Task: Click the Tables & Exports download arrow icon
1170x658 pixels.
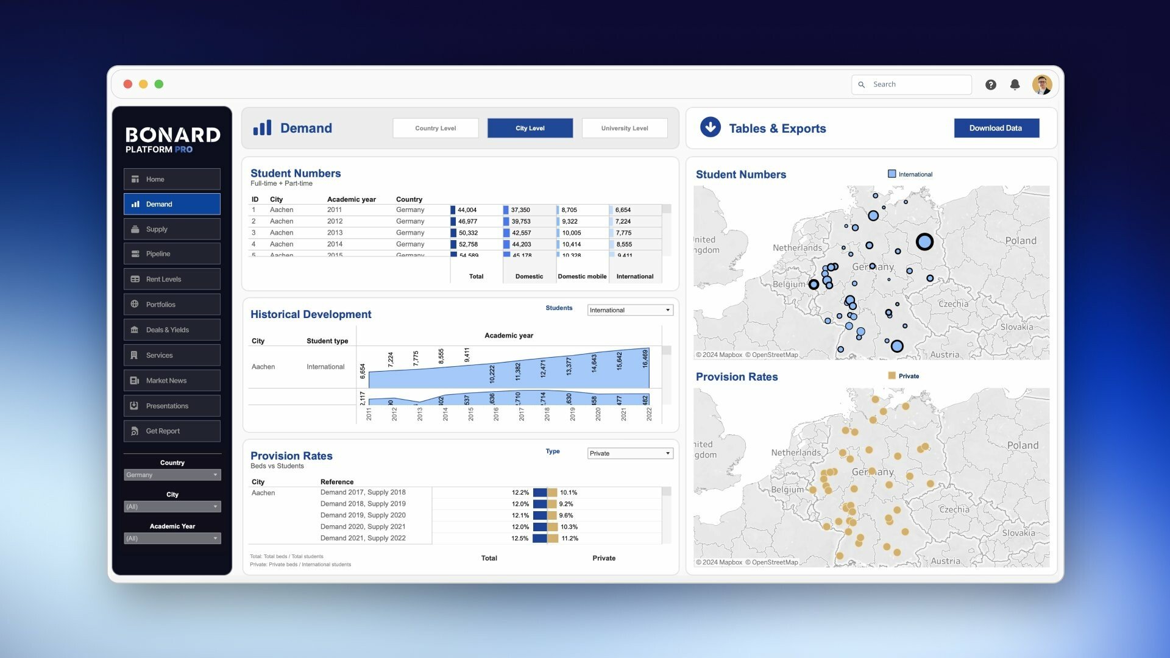Action: [x=710, y=127]
